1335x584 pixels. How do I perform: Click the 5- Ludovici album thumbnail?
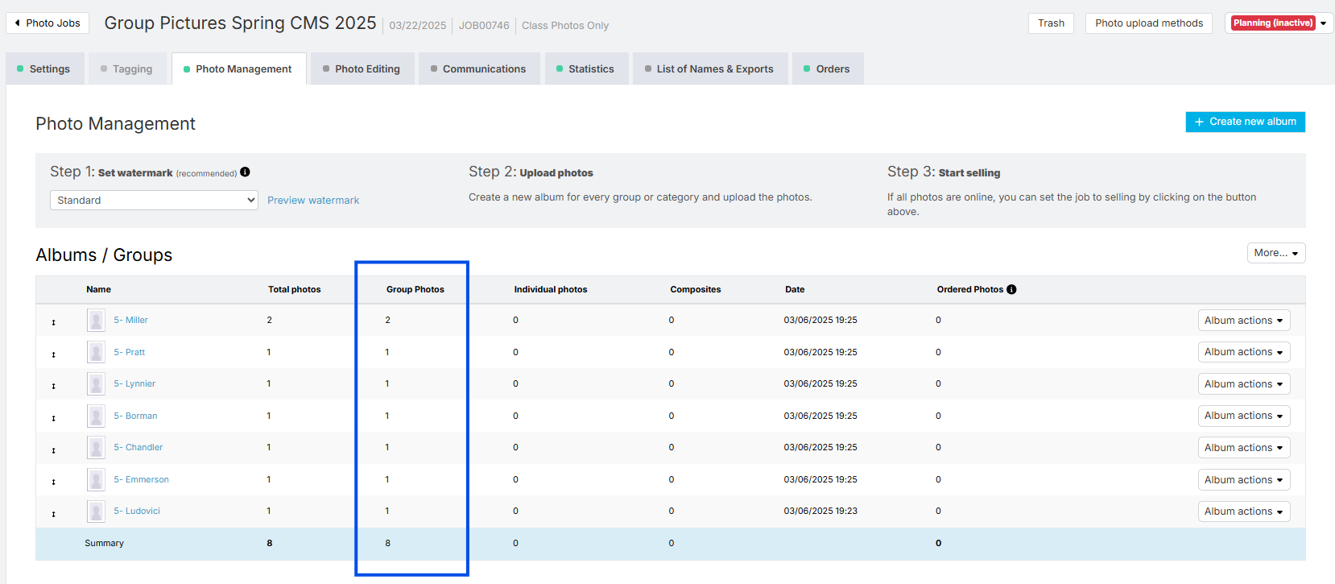[x=96, y=512]
